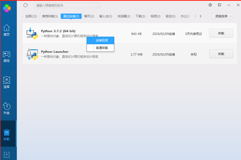
Task: Show more category tabs with right arrow
Action: [x=201, y=16]
